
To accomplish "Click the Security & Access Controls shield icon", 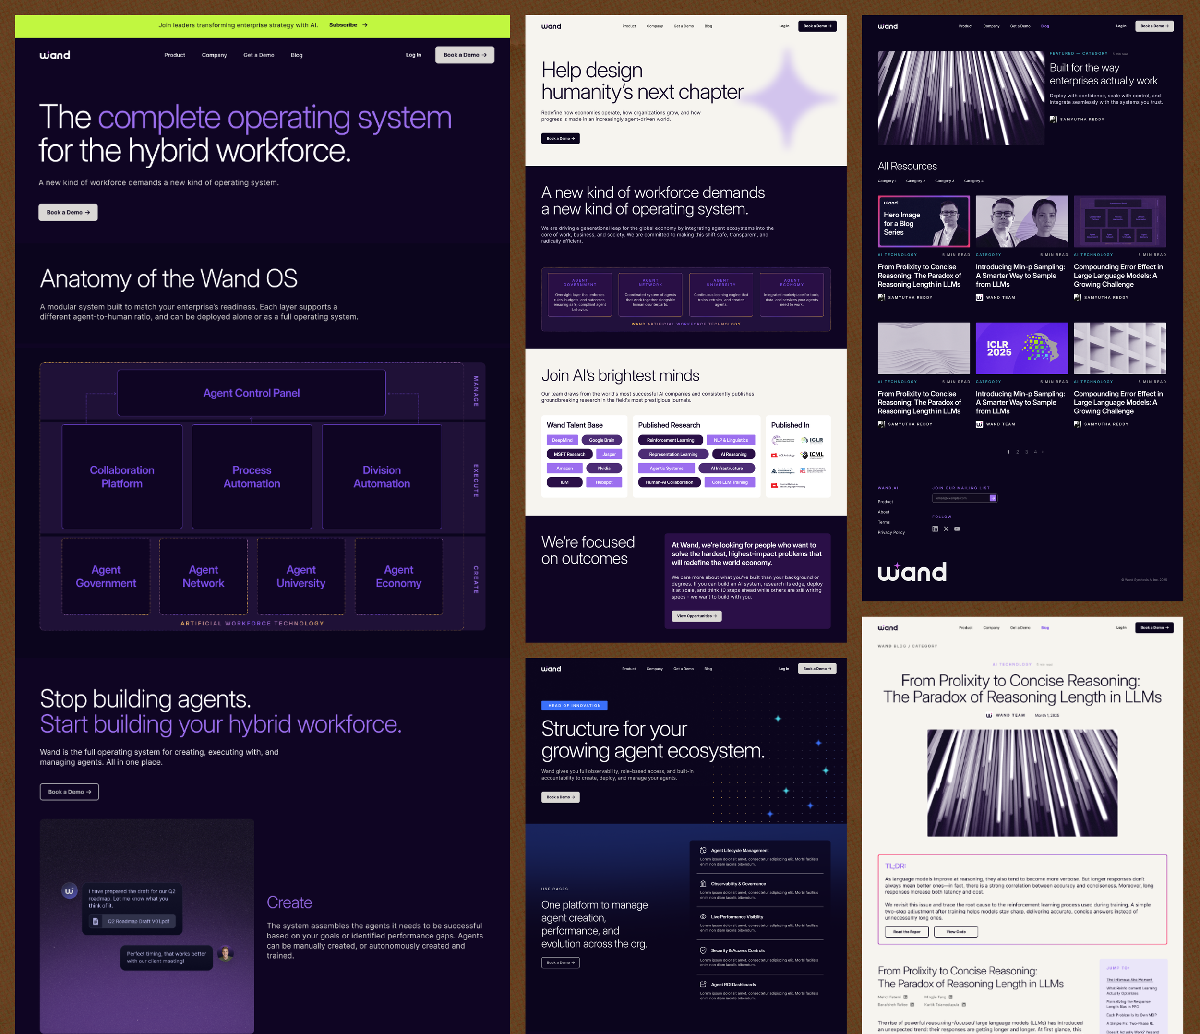I will [703, 950].
